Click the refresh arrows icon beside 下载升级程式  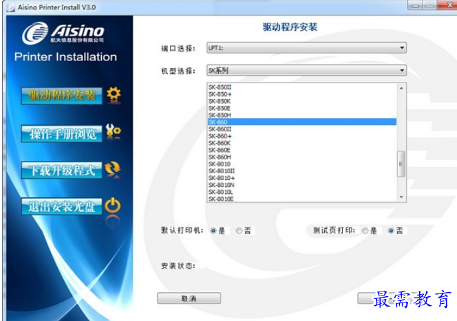coord(112,168)
